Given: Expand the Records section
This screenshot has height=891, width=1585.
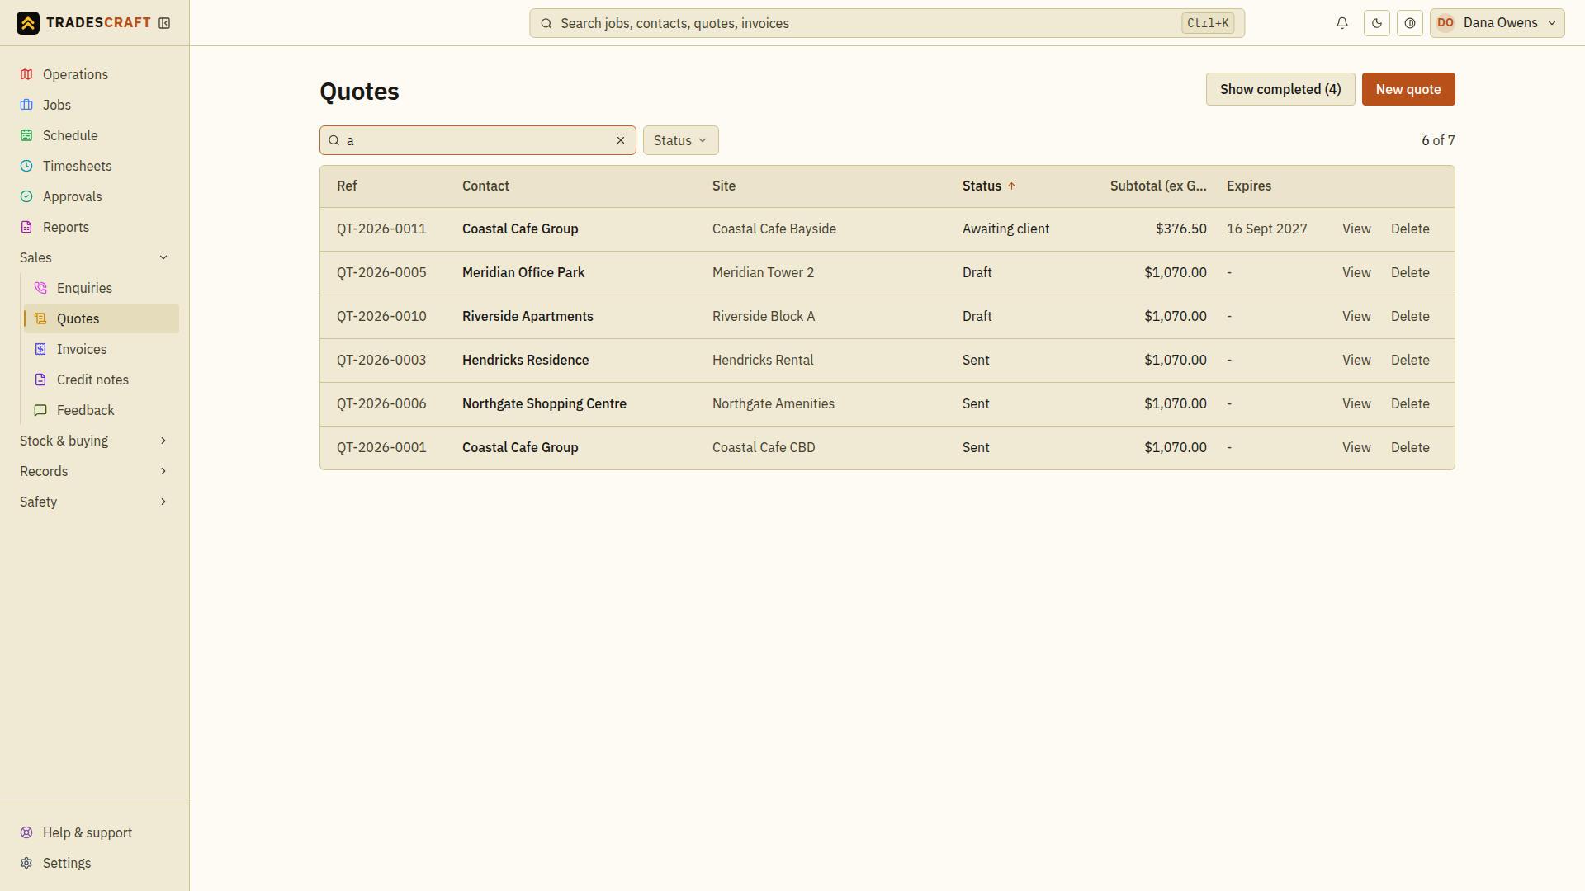Looking at the screenshot, I should pos(94,471).
